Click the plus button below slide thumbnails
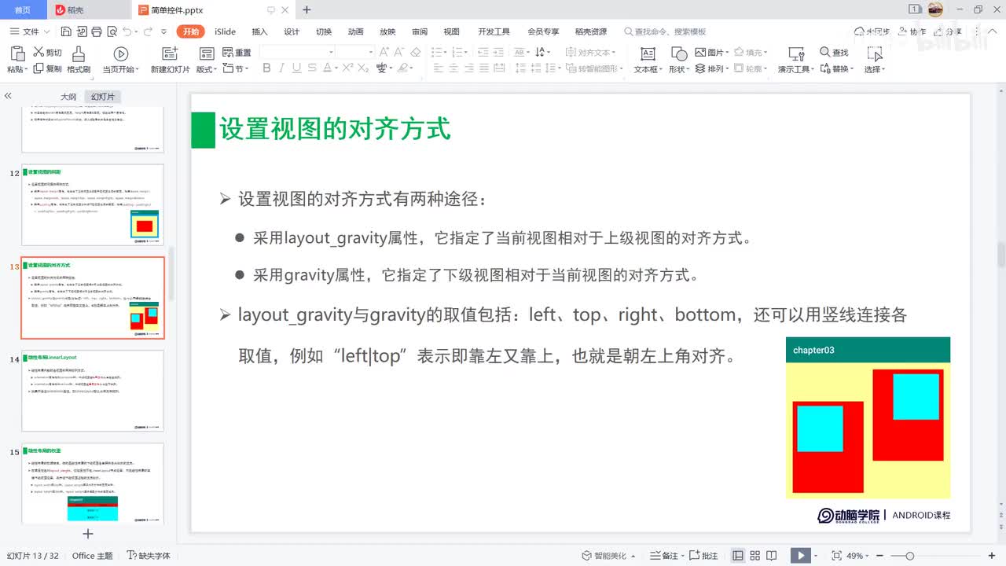Image resolution: width=1006 pixels, height=566 pixels. pyautogui.click(x=88, y=534)
